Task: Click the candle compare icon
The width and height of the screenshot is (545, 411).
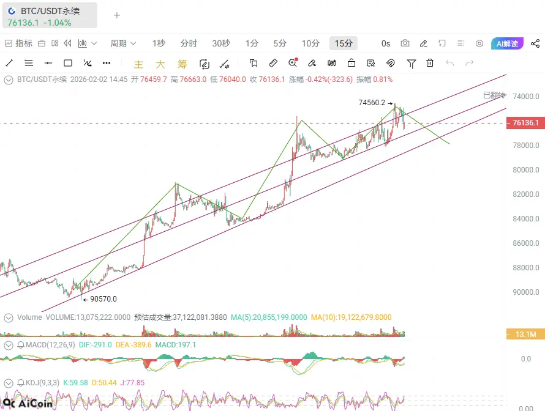Action: click(332, 63)
